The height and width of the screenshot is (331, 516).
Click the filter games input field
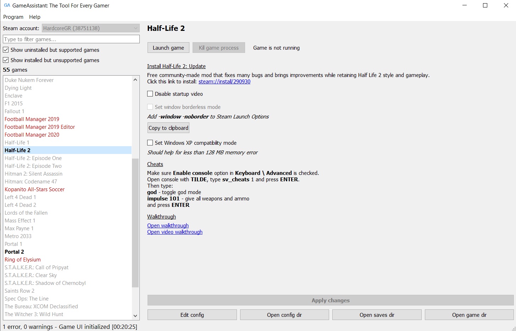[71, 39]
